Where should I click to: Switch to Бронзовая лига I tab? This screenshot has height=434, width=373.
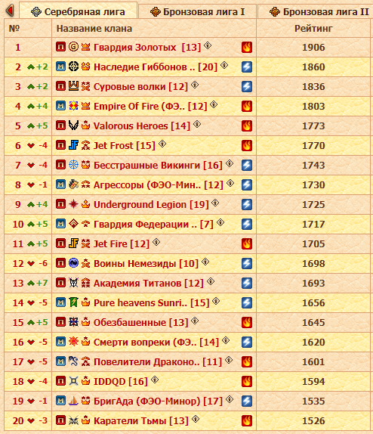point(197,11)
